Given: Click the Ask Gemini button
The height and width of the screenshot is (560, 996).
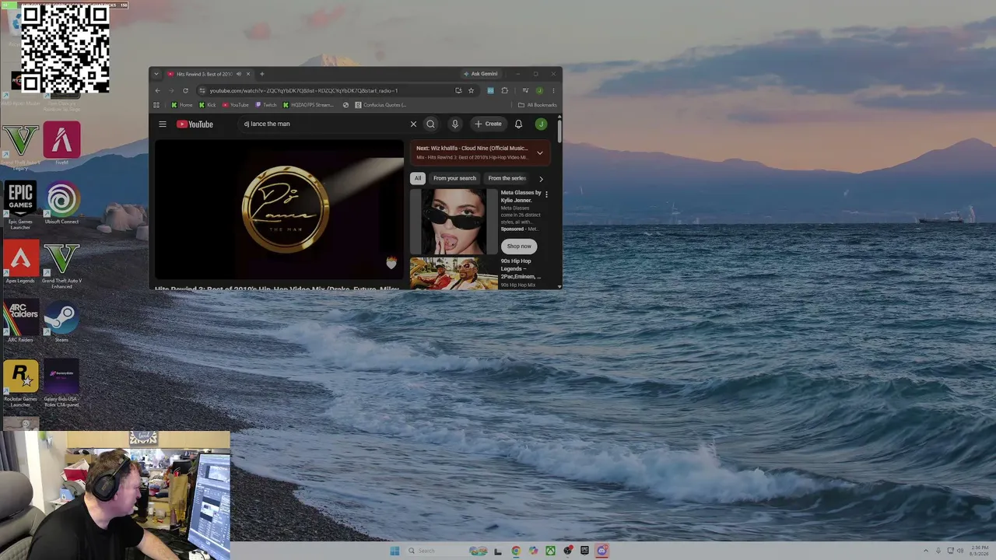Looking at the screenshot, I should [481, 74].
